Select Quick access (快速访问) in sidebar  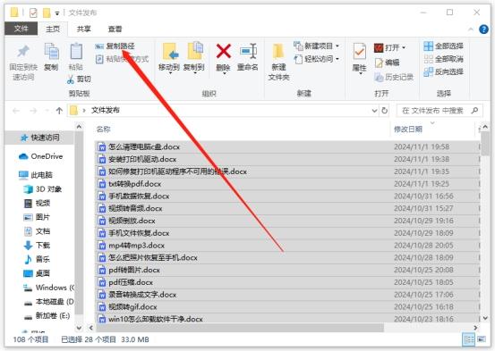(x=39, y=138)
